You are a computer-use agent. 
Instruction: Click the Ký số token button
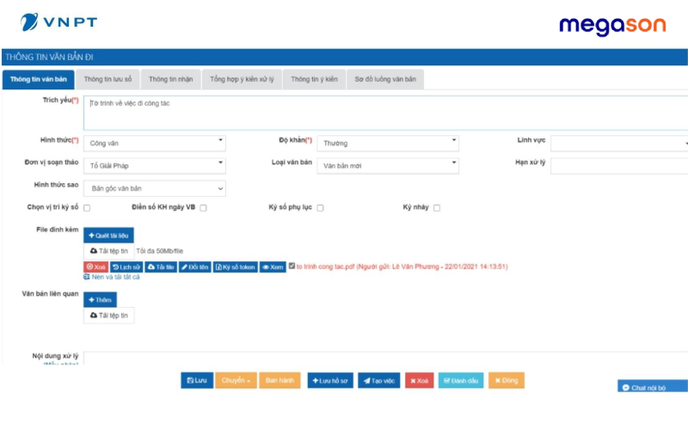click(236, 267)
